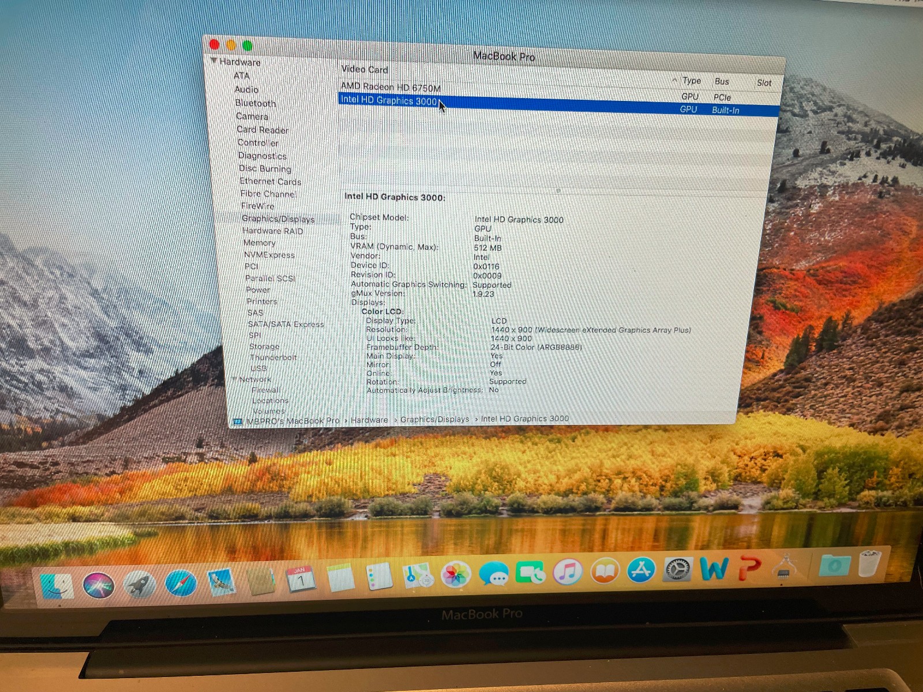This screenshot has width=923, height=692.
Task: Open Microsoft Word in the Dock
Action: coord(714,569)
